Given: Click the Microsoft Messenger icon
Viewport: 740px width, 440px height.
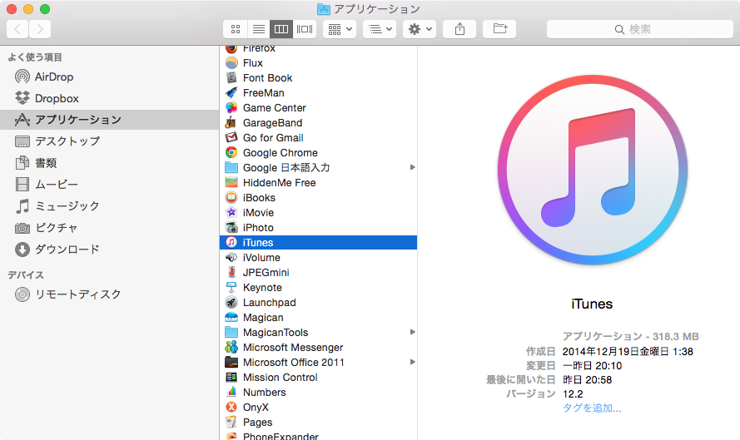Looking at the screenshot, I should point(231,348).
